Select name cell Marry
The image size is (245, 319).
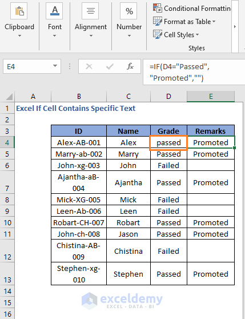(128, 154)
